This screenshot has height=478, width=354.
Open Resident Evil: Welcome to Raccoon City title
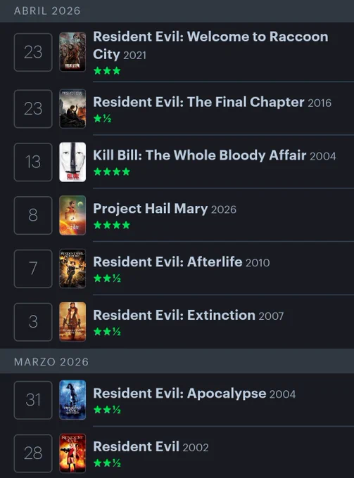coord(210,46)
